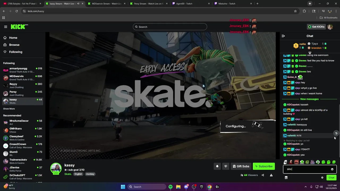Open Reyyy's Just Chatting channel
The width and height of the screenshot is (340, 191).
pyautogui.click(x=23, y=85)
